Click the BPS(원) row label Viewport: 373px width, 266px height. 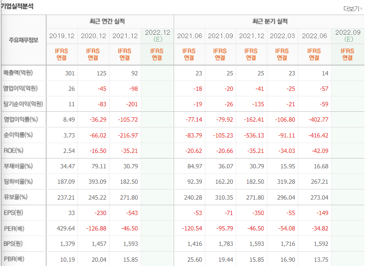pos(13,244)
